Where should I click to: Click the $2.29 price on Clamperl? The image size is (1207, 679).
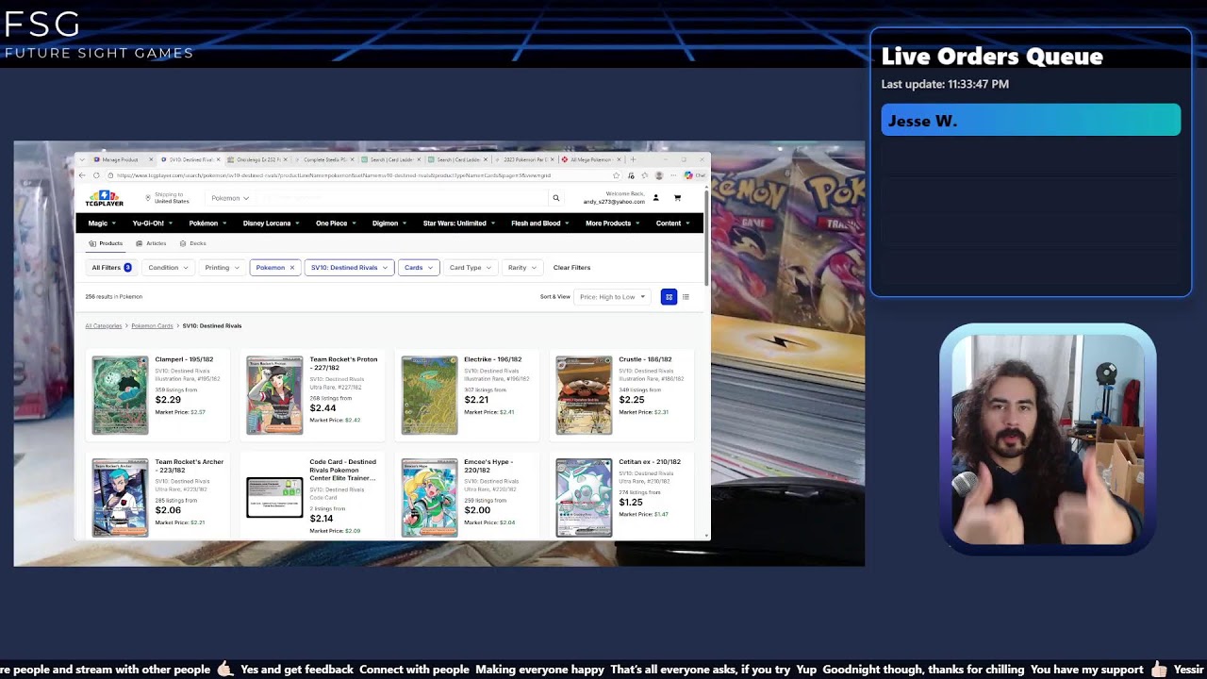[167, 400]
